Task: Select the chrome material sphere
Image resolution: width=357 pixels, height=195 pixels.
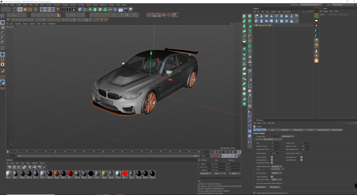Action: click(x=118, y=174)
